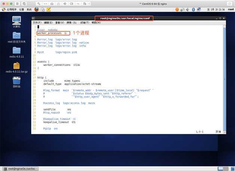Image resolution: width=235 pixels, height=171 pixels.
Task: Click the vim cursor position '1,0-1' indicator
Action: coord(199,132)
